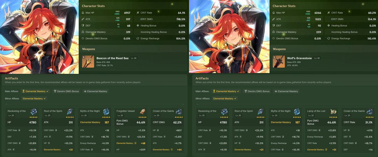Click the Forgotten Vessel artifact title
This screenshot has height=157, width=378.
(126, 111)
